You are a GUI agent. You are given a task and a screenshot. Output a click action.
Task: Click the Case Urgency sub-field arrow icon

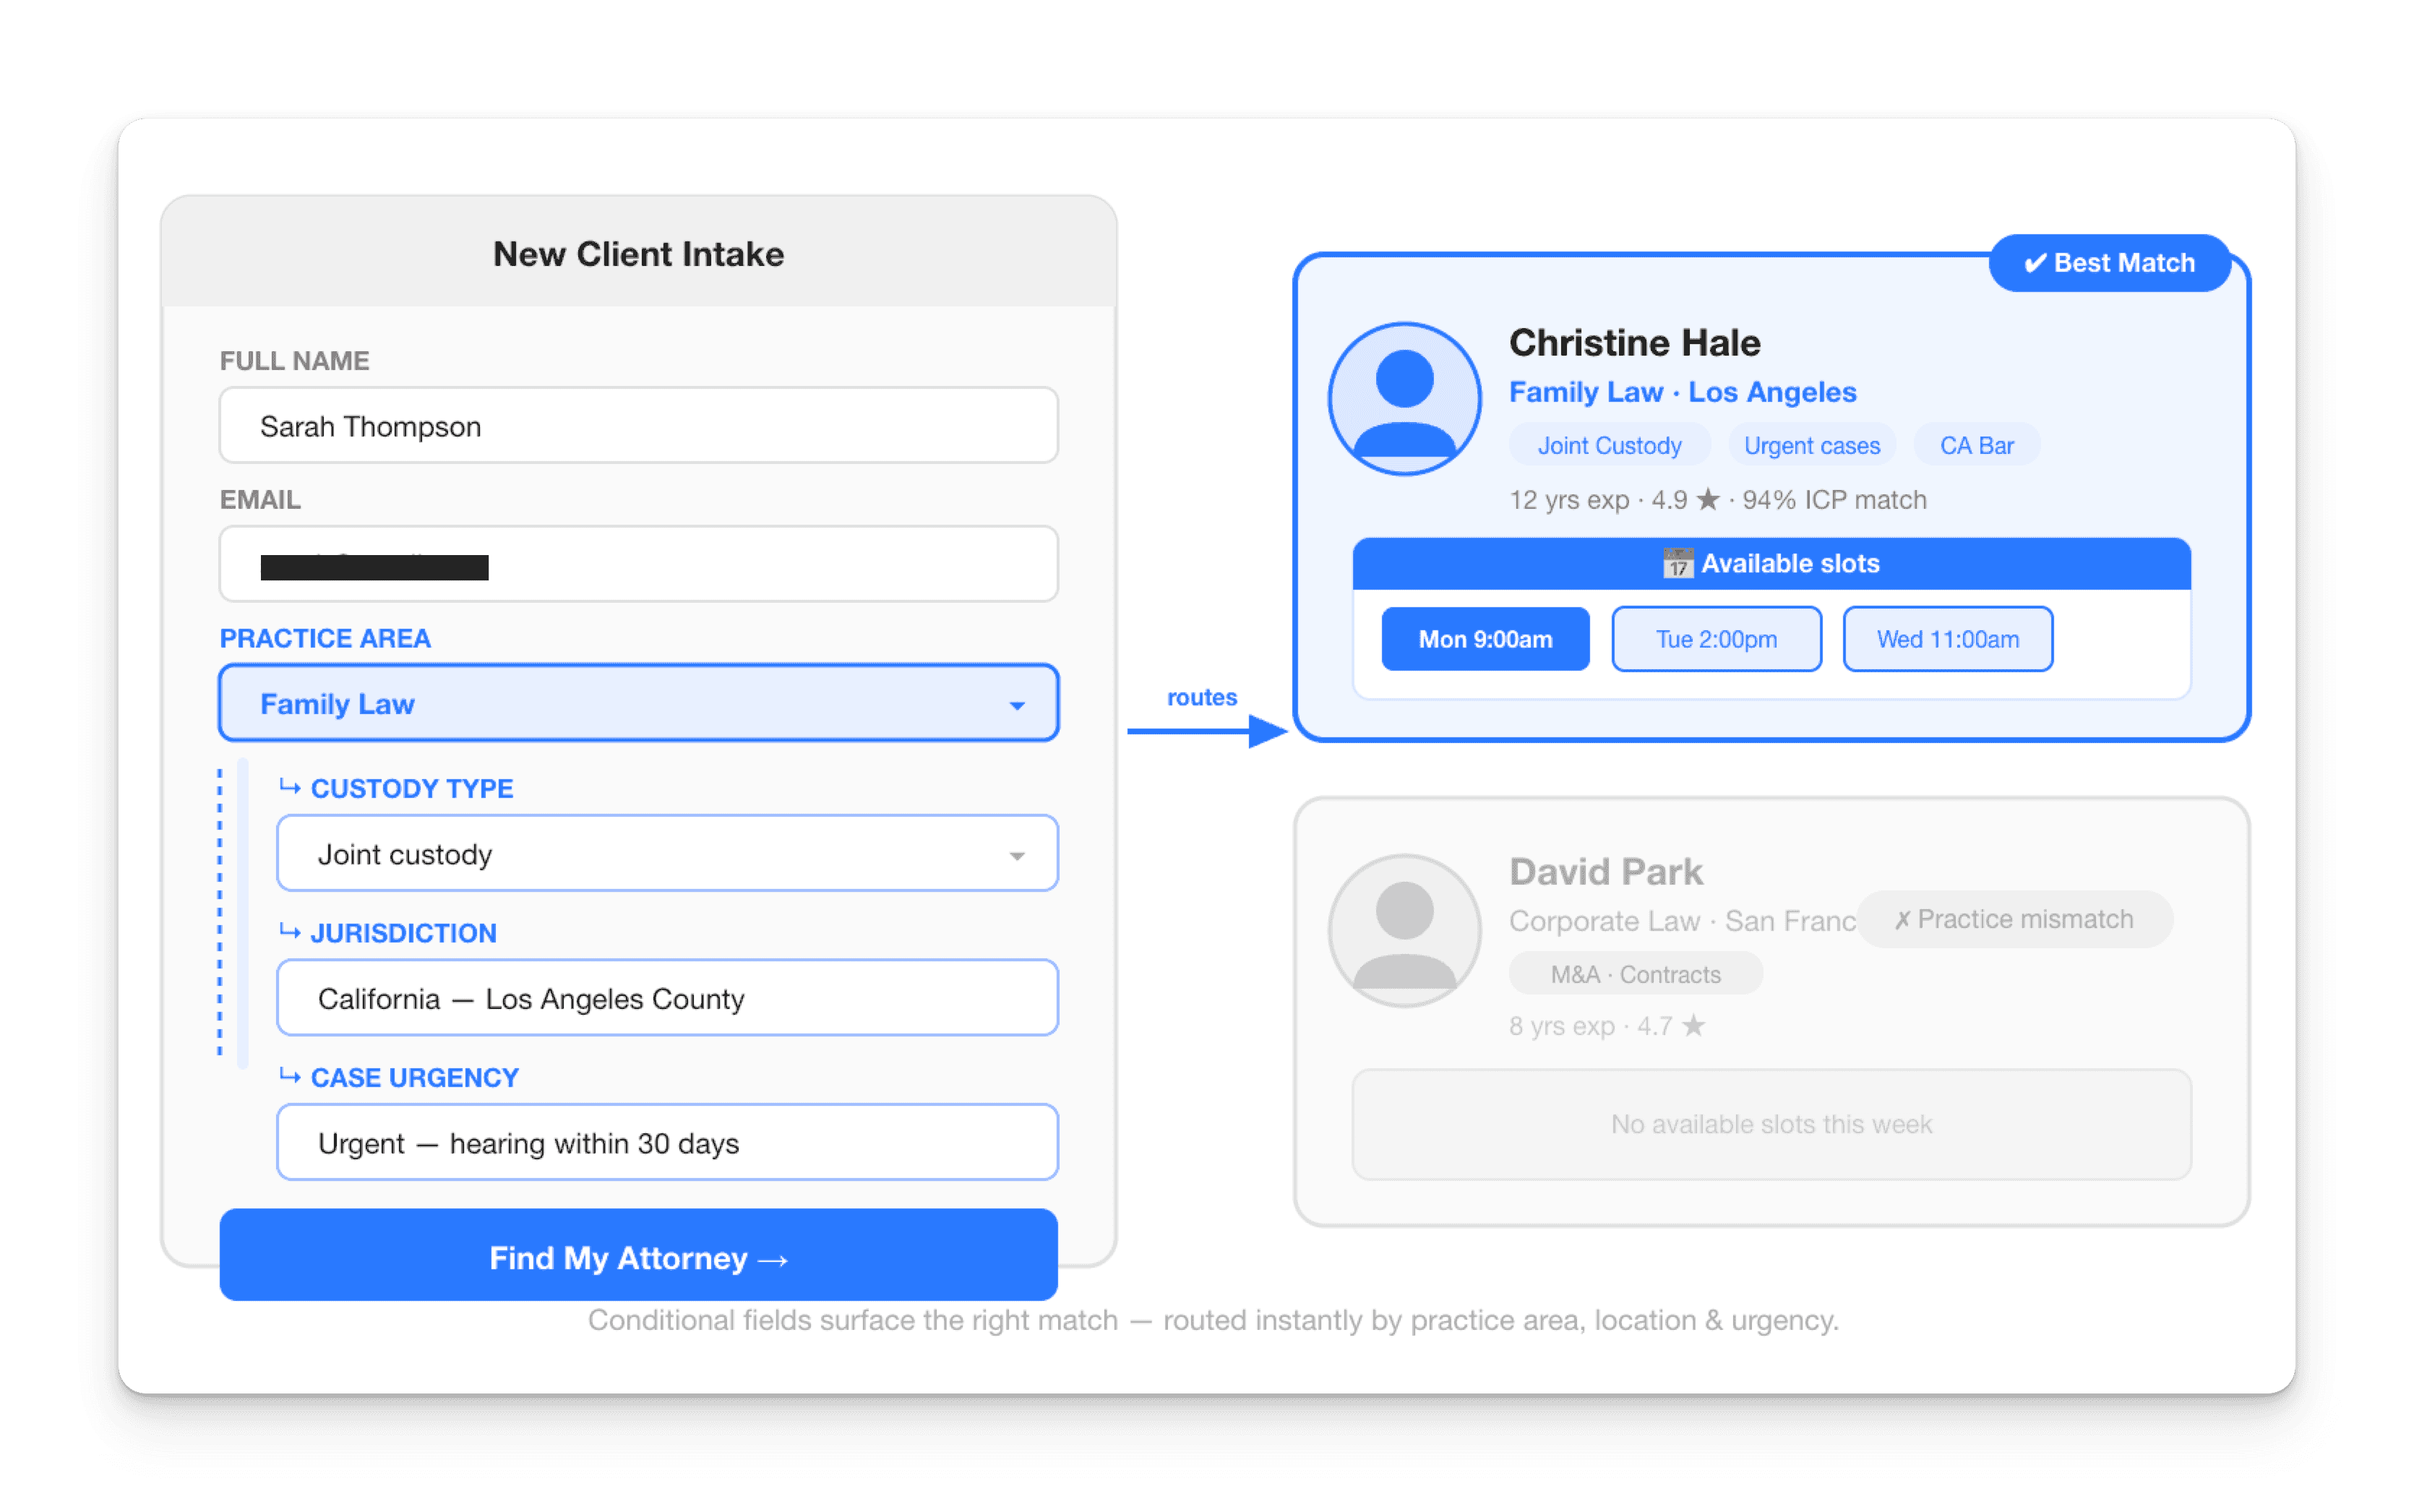pyautogui.click(x=290, y=1076)
